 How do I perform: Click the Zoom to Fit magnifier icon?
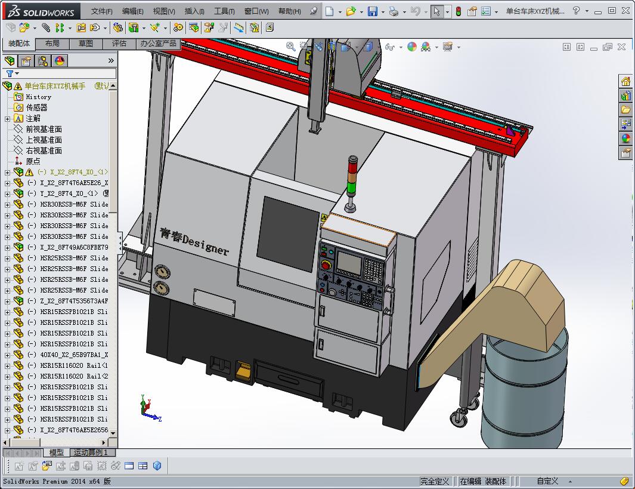click(x=290, y=47)
